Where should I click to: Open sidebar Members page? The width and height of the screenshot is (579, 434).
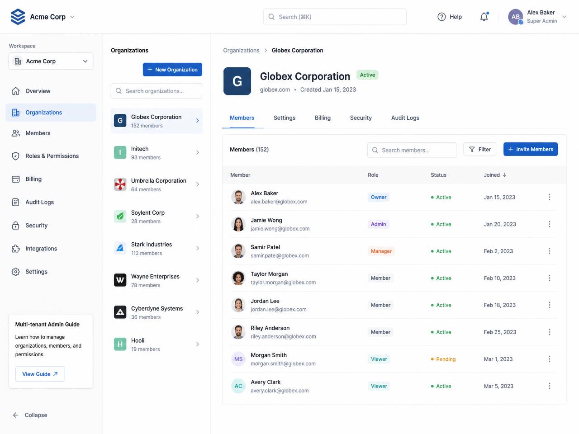[51, 133]
